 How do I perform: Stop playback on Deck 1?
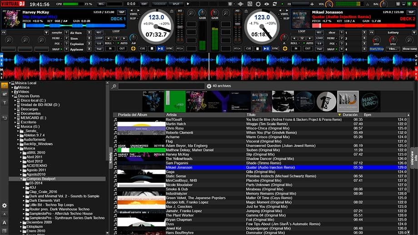coord(152,49)
